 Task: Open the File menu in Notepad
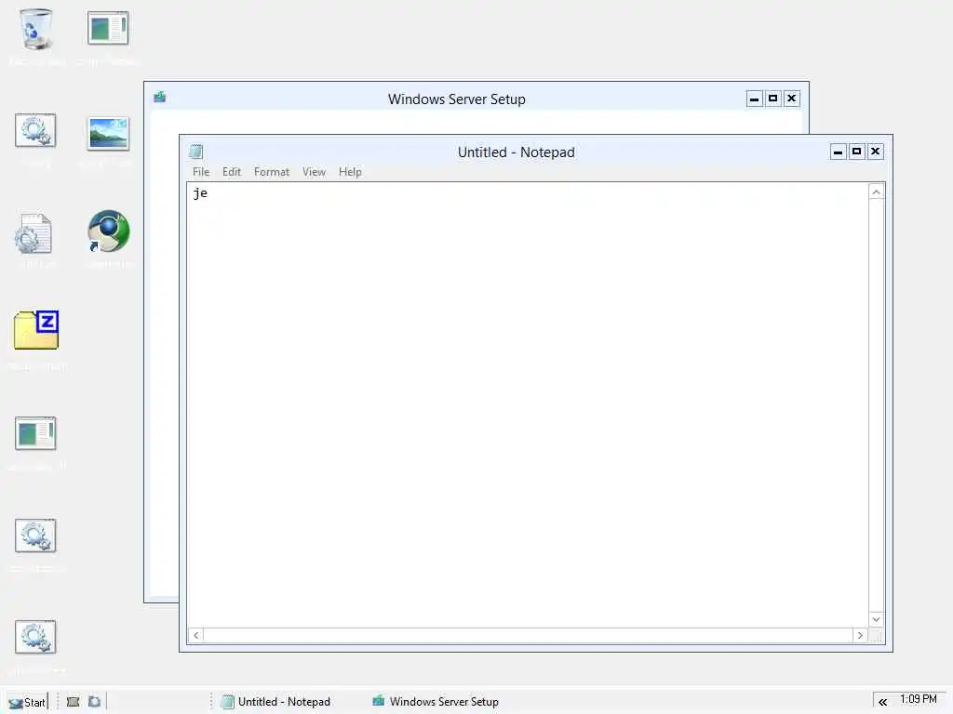201,172
